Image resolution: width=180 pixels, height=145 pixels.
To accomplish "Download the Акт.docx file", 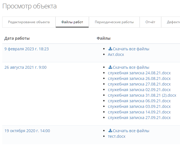I will 116,54.
